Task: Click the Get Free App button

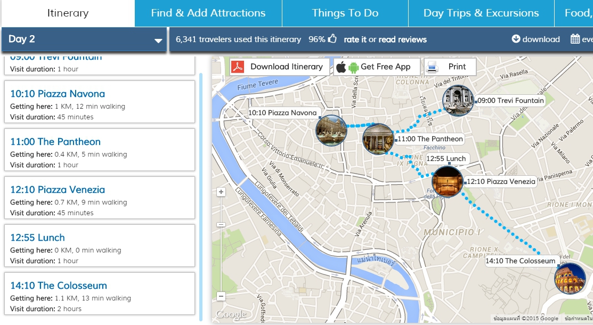Action: (377, 67)
